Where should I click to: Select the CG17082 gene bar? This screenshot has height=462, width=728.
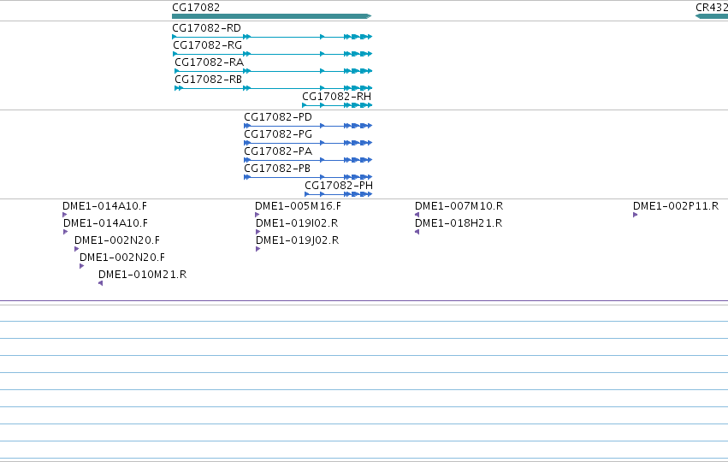point(271,16)
